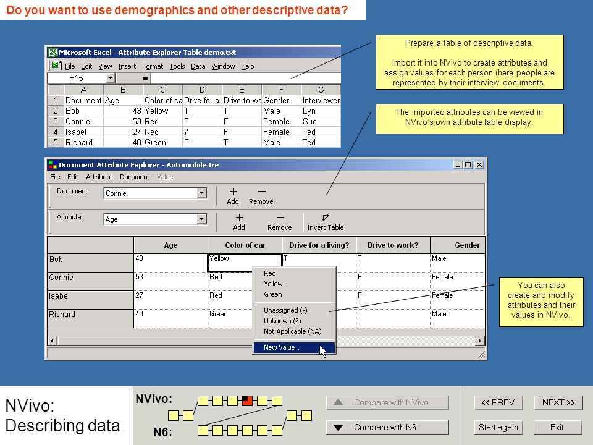This screenshot has width=593, height=445.
Task: Click the Color of car column header
Action: tap(245, 245)
